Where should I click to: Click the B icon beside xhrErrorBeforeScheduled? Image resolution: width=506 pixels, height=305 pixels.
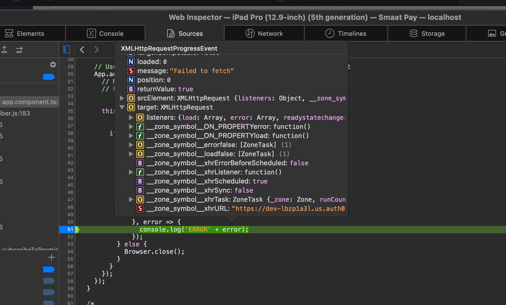(140, 163)
